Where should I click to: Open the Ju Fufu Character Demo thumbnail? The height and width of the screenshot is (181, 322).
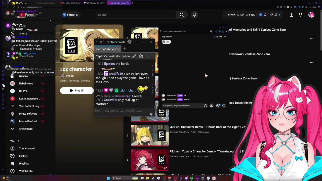click(150, 135)
